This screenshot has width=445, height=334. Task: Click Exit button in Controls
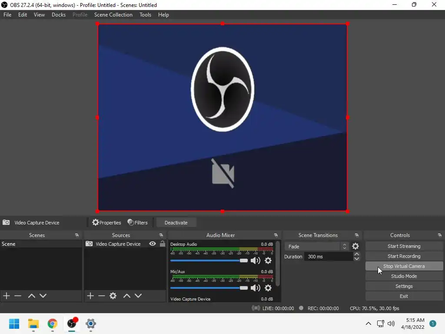click(404, 296)
